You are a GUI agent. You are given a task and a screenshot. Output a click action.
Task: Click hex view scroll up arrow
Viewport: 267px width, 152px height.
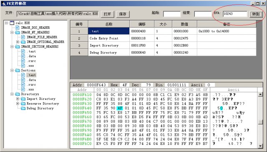point(260,94)
